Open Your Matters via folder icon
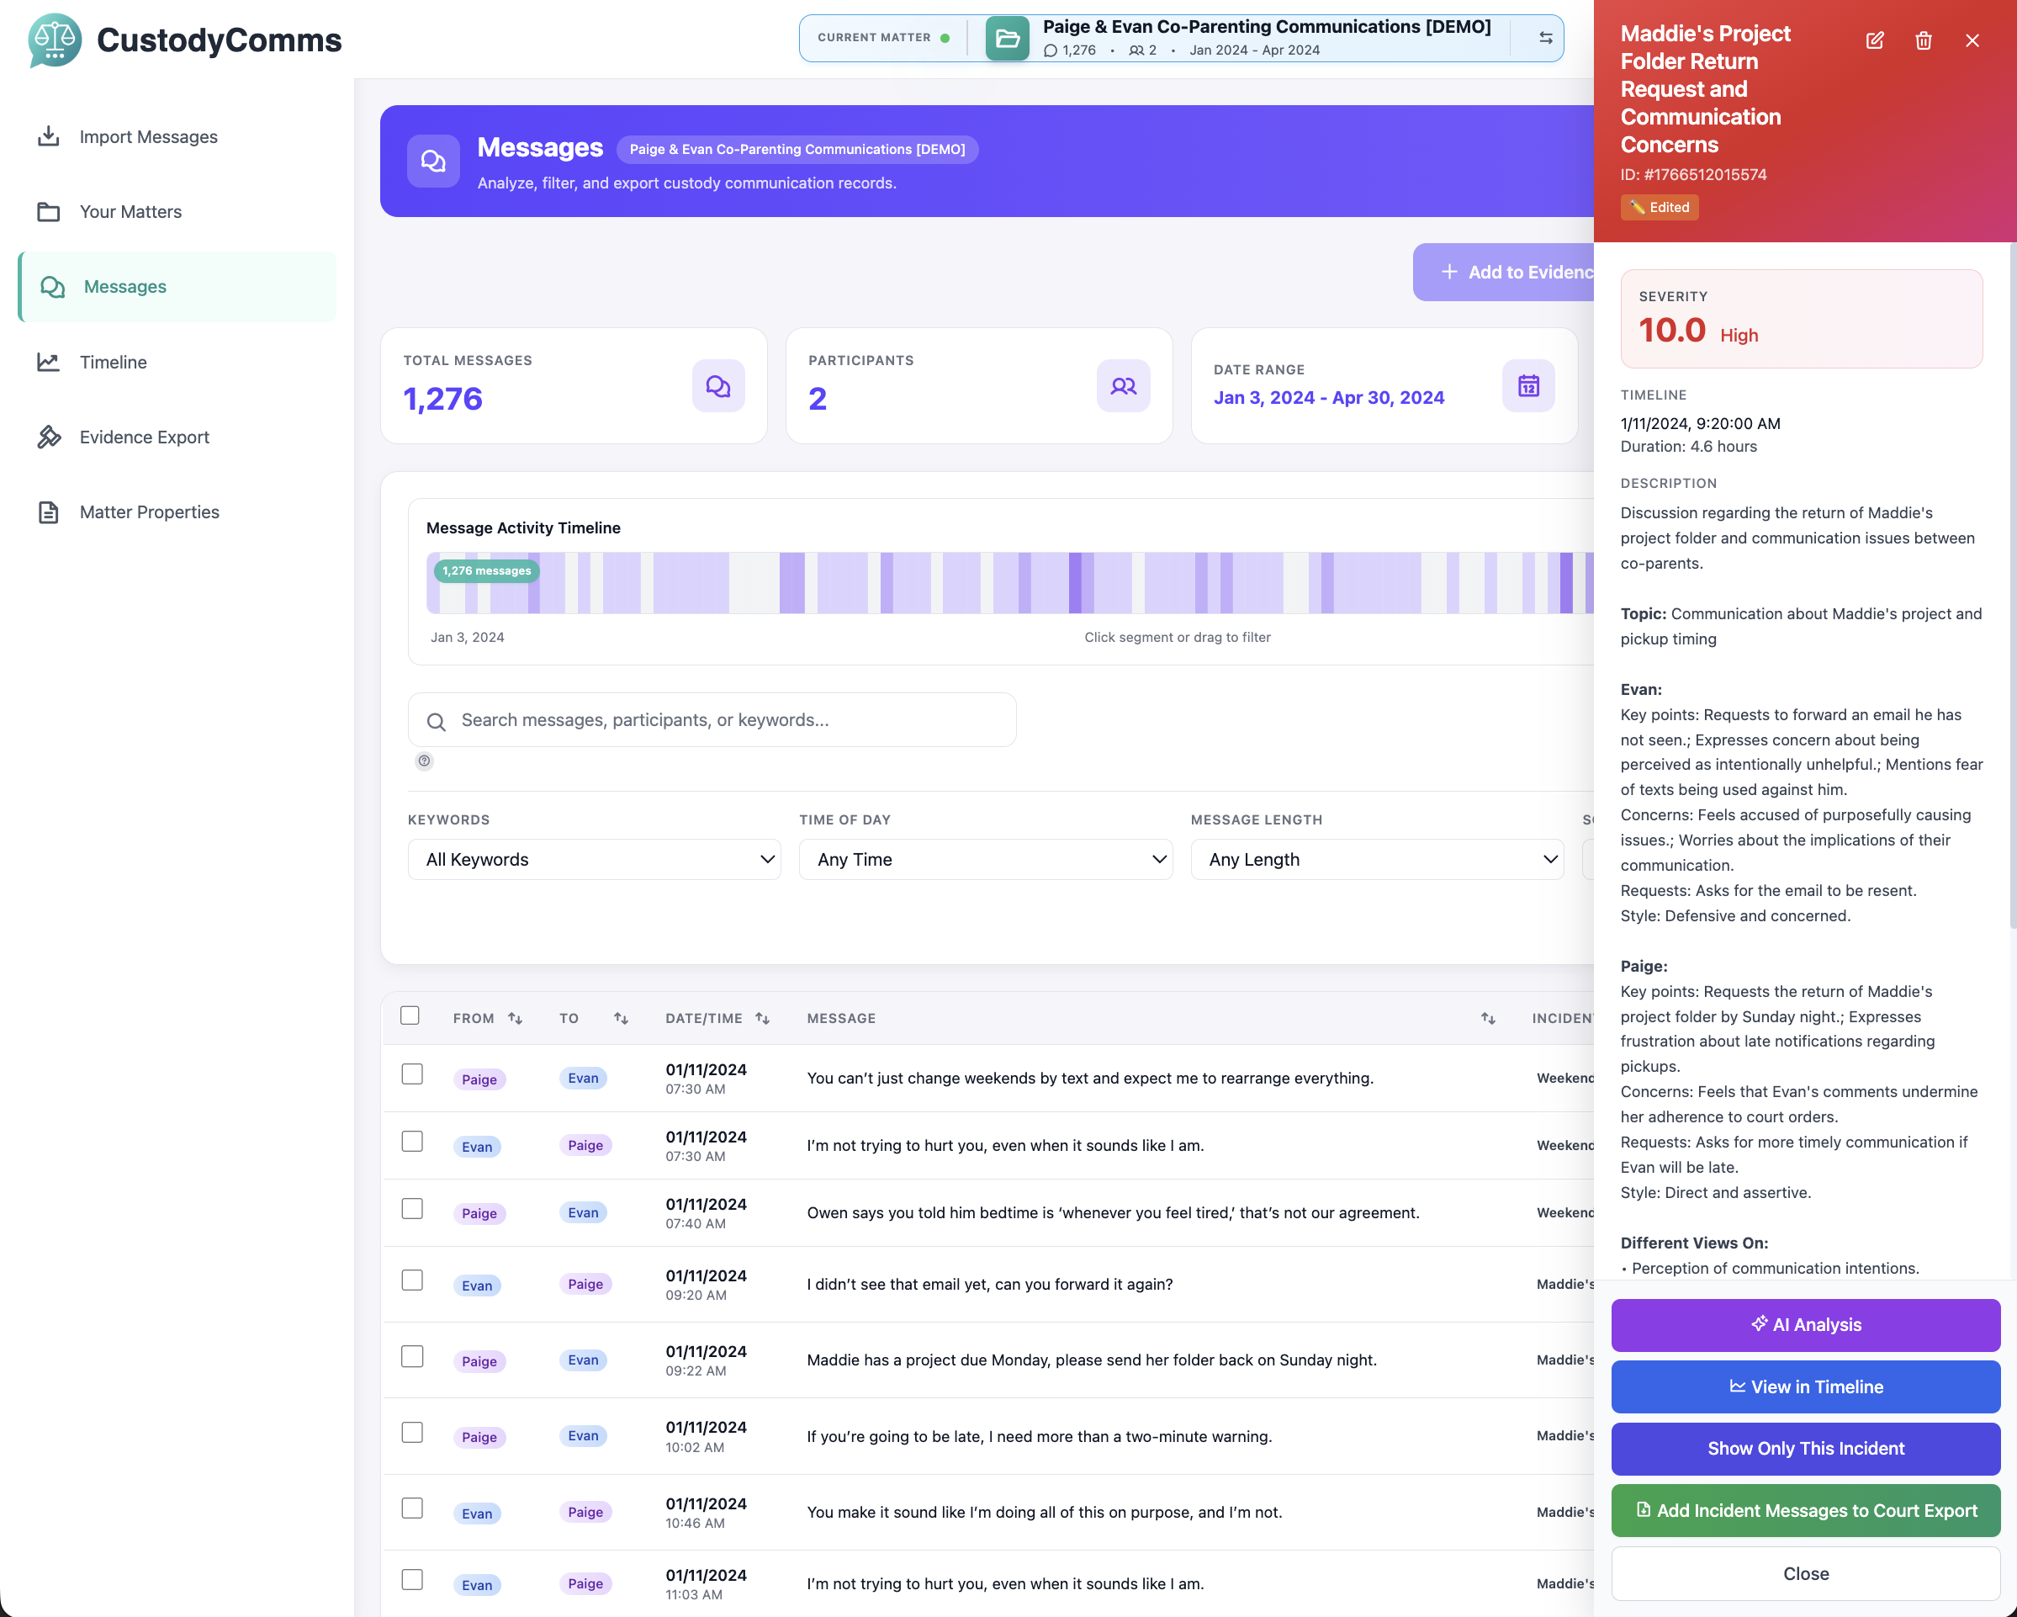The height and width of the screenshot is (1617, 2017). tap(50, 211)
